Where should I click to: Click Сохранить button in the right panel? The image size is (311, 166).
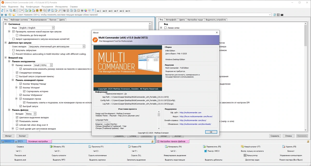[275, 136]
